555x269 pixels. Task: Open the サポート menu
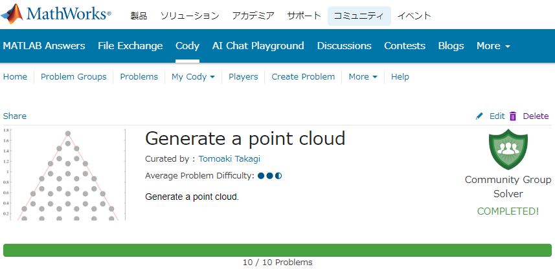pyautogui.click(x=304, y=16)
